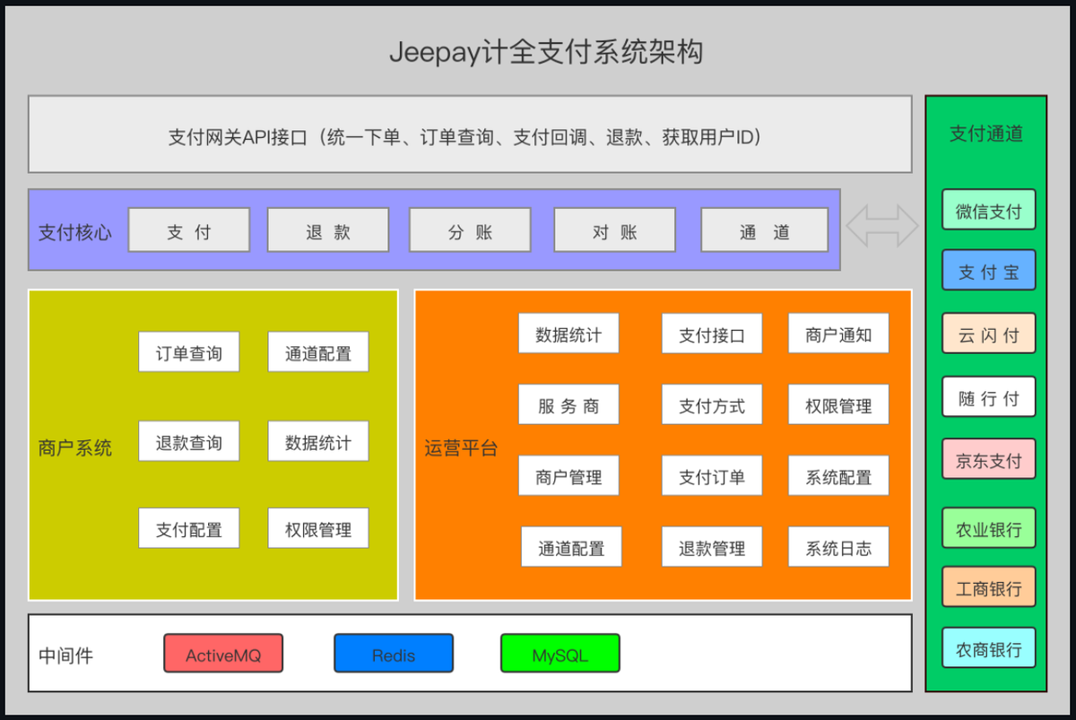Click the 支付方式 box
The image size is (1076, 720).
[712, 404]
